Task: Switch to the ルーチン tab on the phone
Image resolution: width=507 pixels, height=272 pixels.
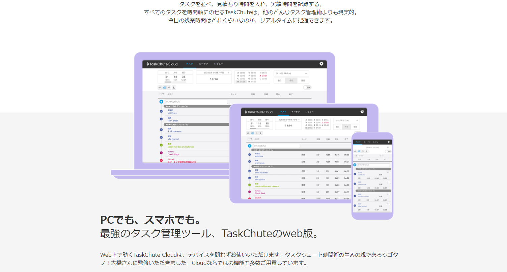Action: click(367, 142)
